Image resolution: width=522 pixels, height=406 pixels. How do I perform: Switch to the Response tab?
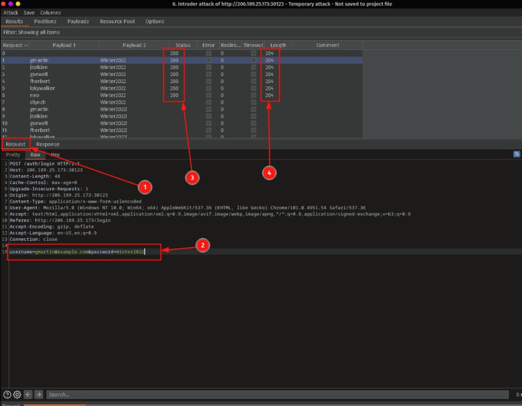coord(47,144)
